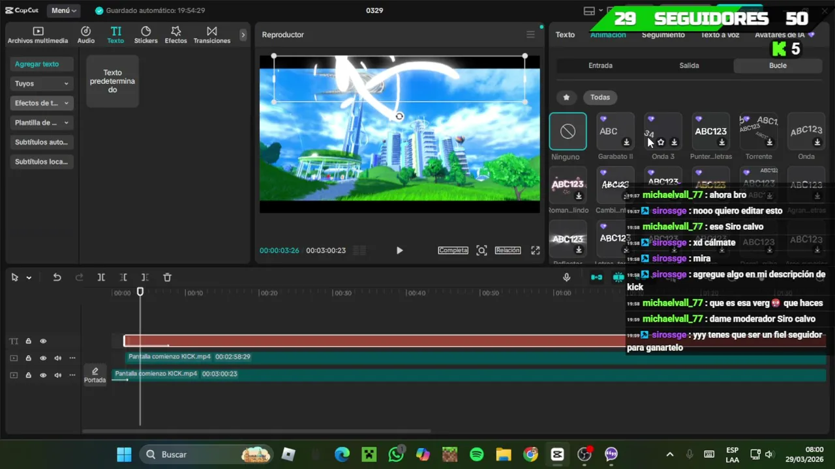Select the Torrente animation thumbnail
This screenshot has width=835, height=469.
click(759, 132)
